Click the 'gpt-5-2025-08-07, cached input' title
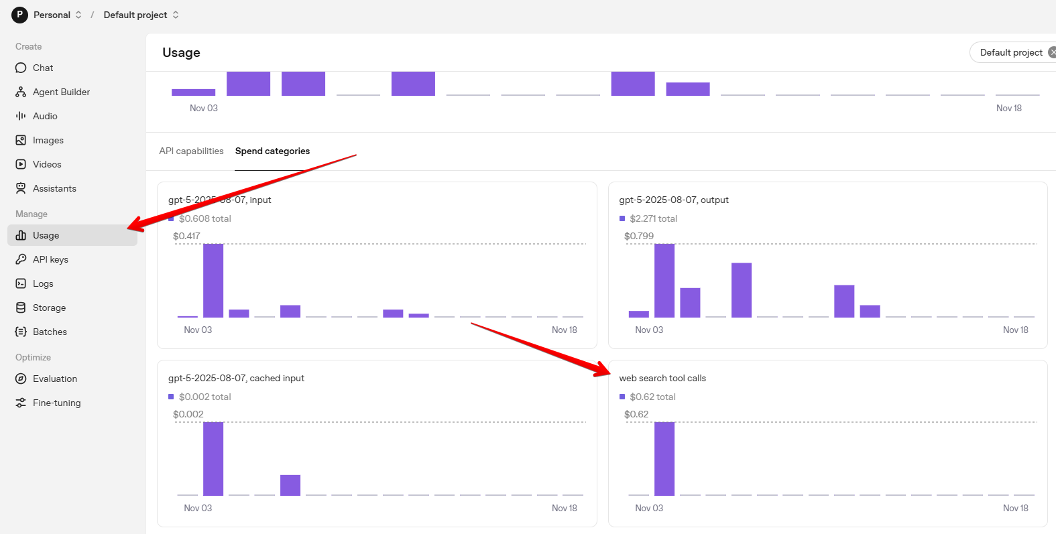The height and width of the screenshot is (534, 1056). pos(236,378)
